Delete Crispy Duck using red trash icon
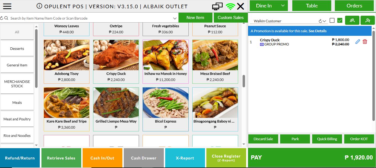Screen dimensions: 376x168 coord(365,42)
